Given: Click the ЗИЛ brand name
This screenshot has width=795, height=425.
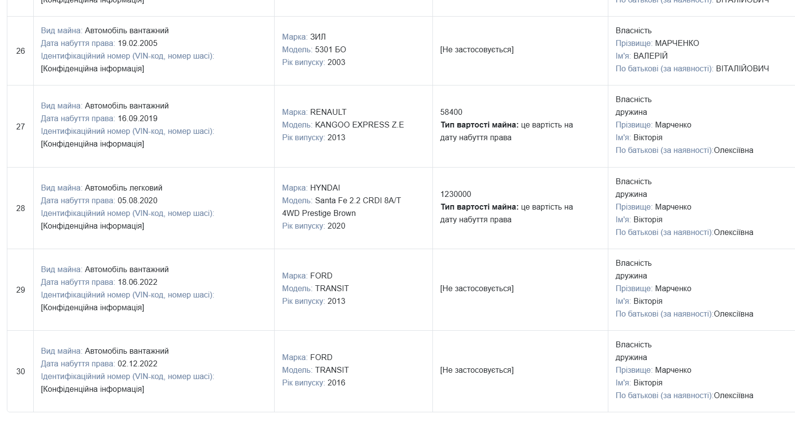Looking at the screenshot, I should (318, 37).
